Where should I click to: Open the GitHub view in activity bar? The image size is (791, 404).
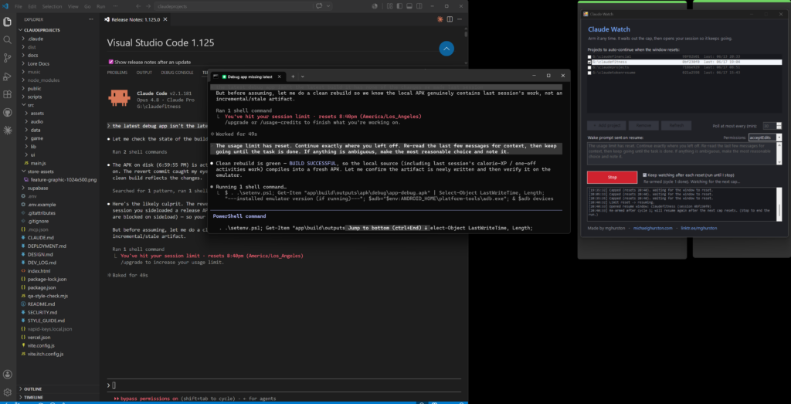(8, 112)
